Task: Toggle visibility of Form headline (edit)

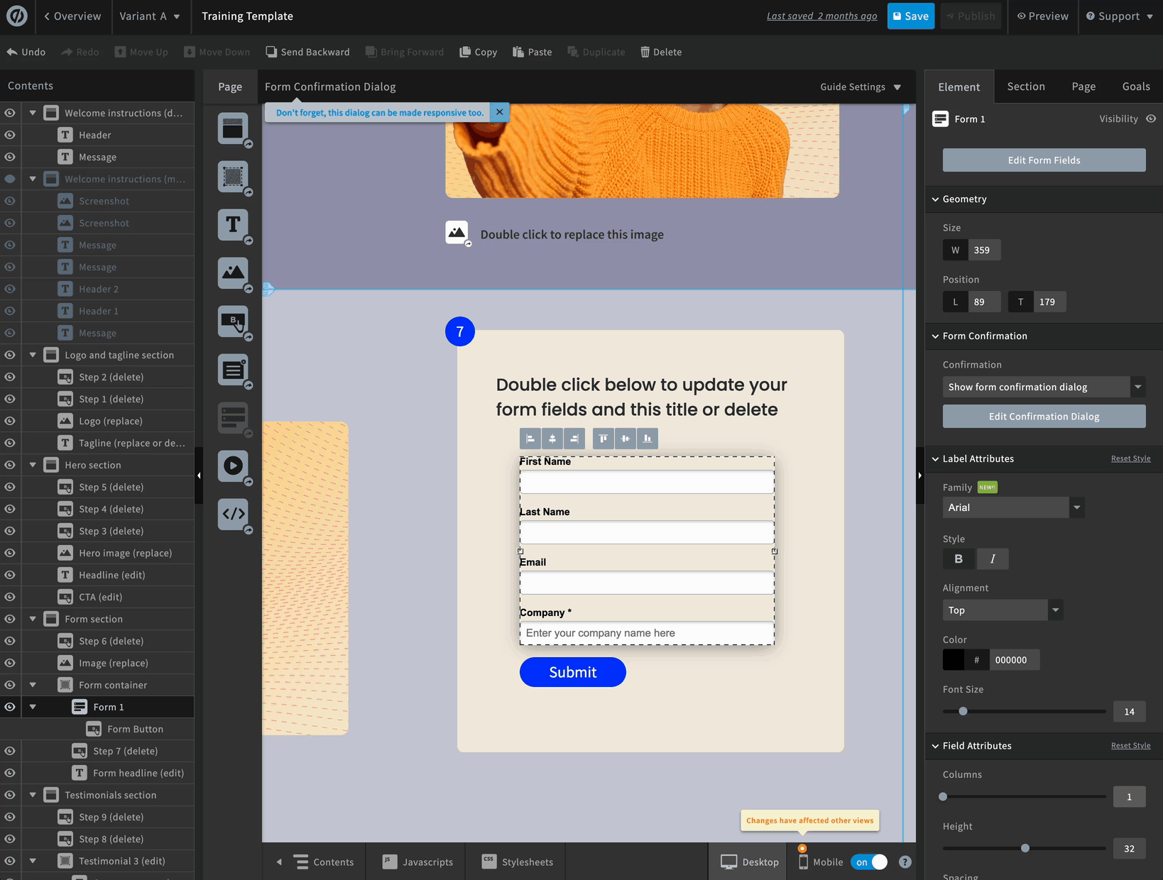Action: click(10, 773)
